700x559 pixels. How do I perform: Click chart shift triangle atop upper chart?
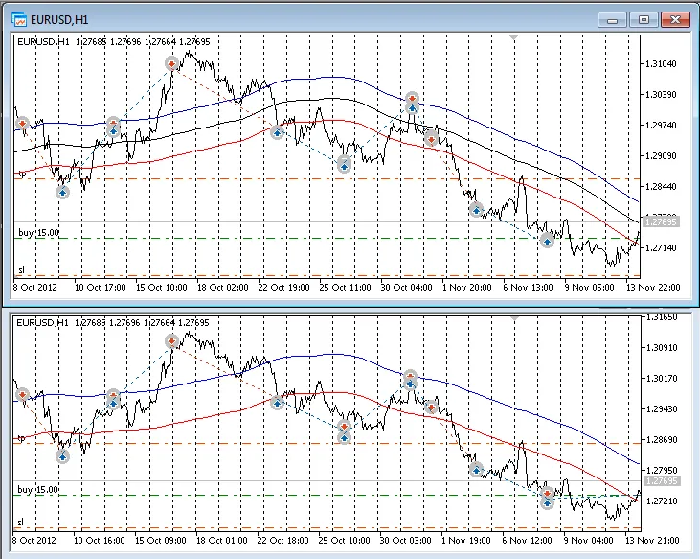[515, 37]
